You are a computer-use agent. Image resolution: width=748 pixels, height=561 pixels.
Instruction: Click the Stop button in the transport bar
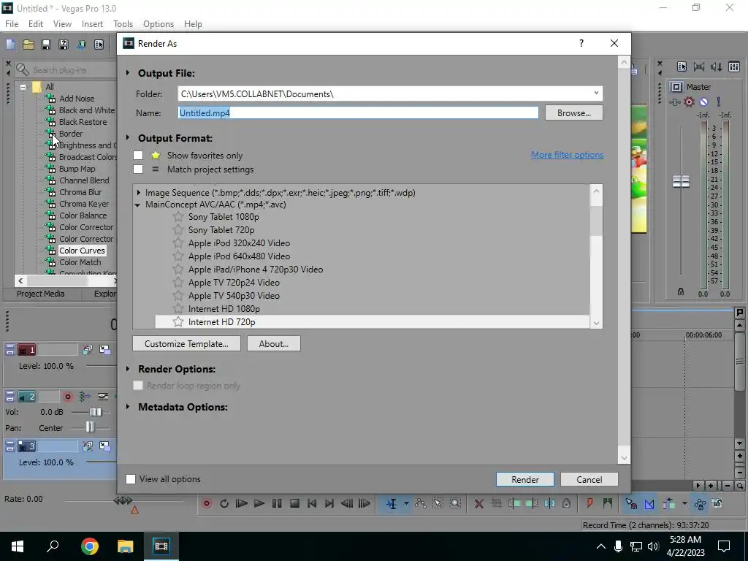294,503
